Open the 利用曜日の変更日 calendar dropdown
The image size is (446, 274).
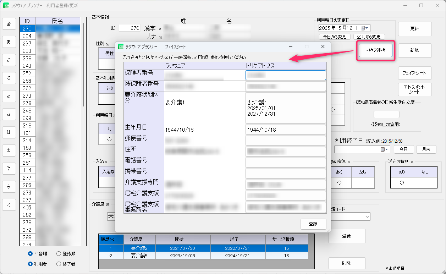tap(365, 28)
